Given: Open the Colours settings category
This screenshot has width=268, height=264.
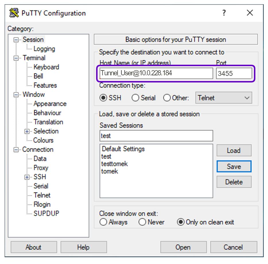Looking at the screenshot, I should pos(43,140).
